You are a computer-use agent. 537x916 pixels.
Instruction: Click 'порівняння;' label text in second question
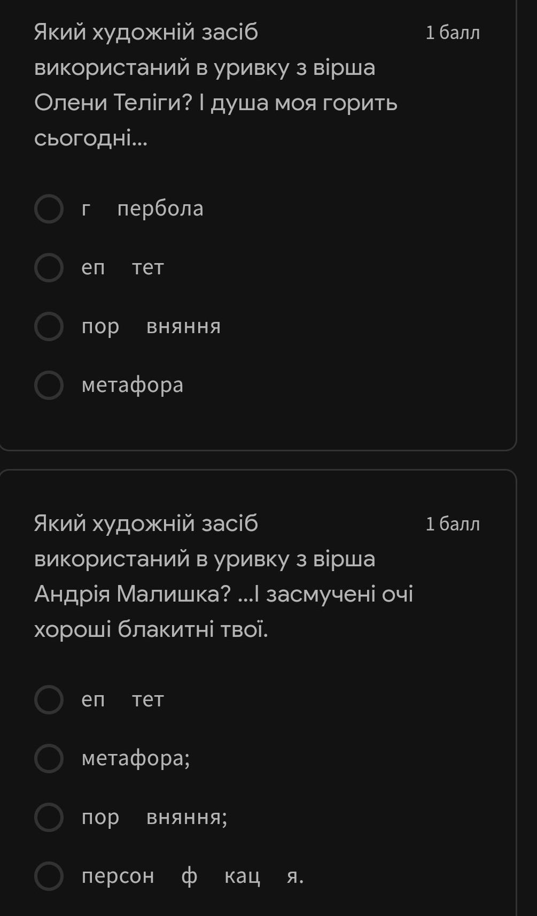[154, 817]
